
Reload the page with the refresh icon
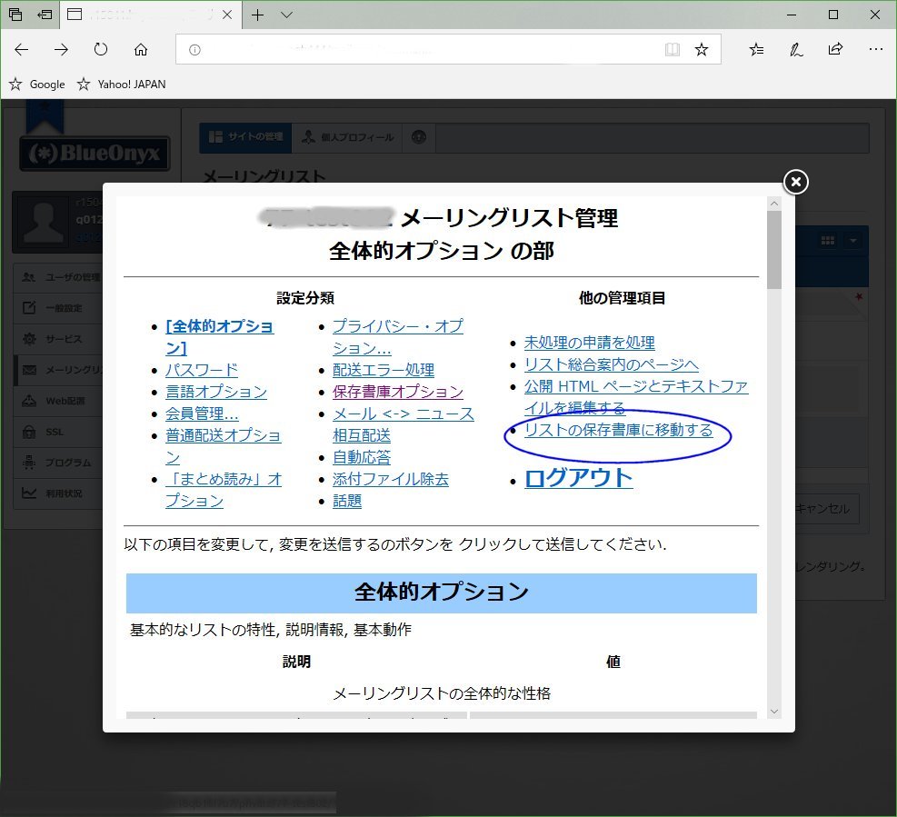[99, 50]
